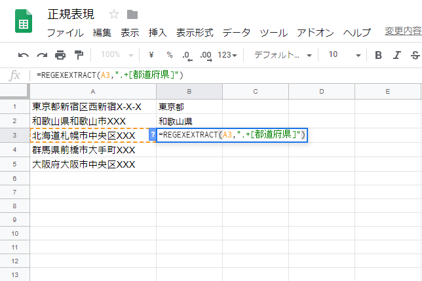Undo the last action
The image size is (422, 281).
click(x=24, y=55)
